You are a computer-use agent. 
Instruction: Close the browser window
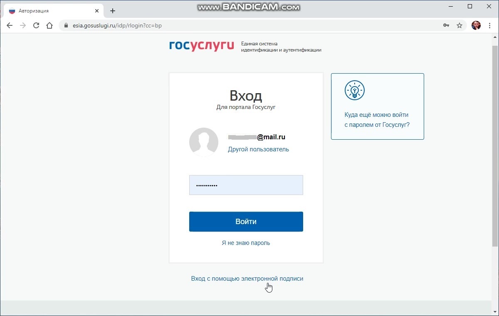[489, 6]
